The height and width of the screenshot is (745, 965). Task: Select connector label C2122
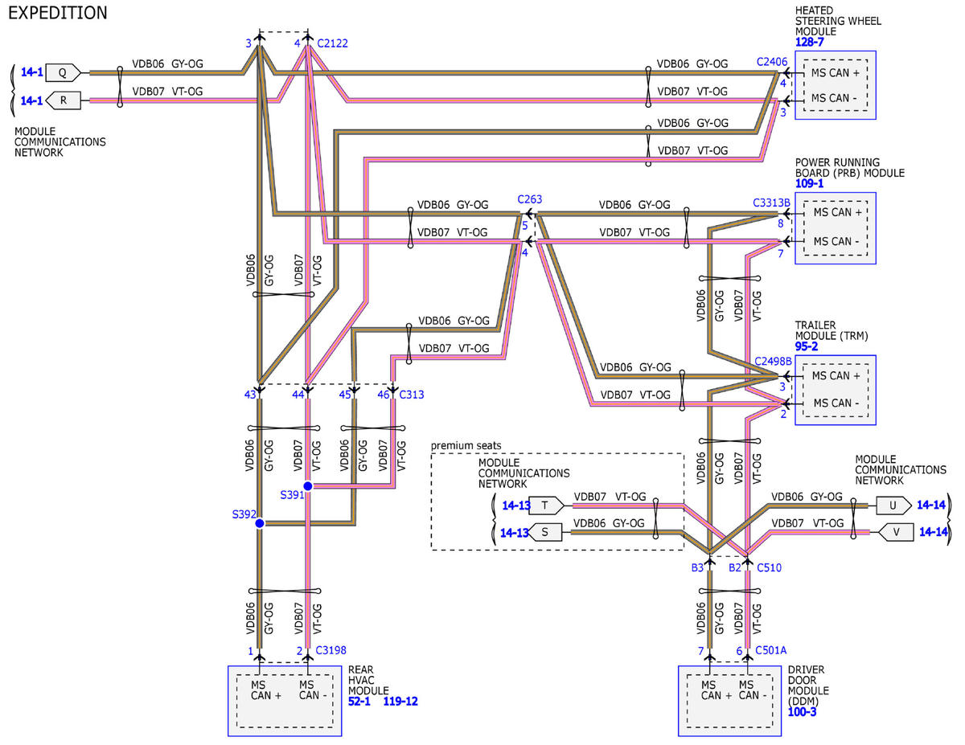pos(333,43)
